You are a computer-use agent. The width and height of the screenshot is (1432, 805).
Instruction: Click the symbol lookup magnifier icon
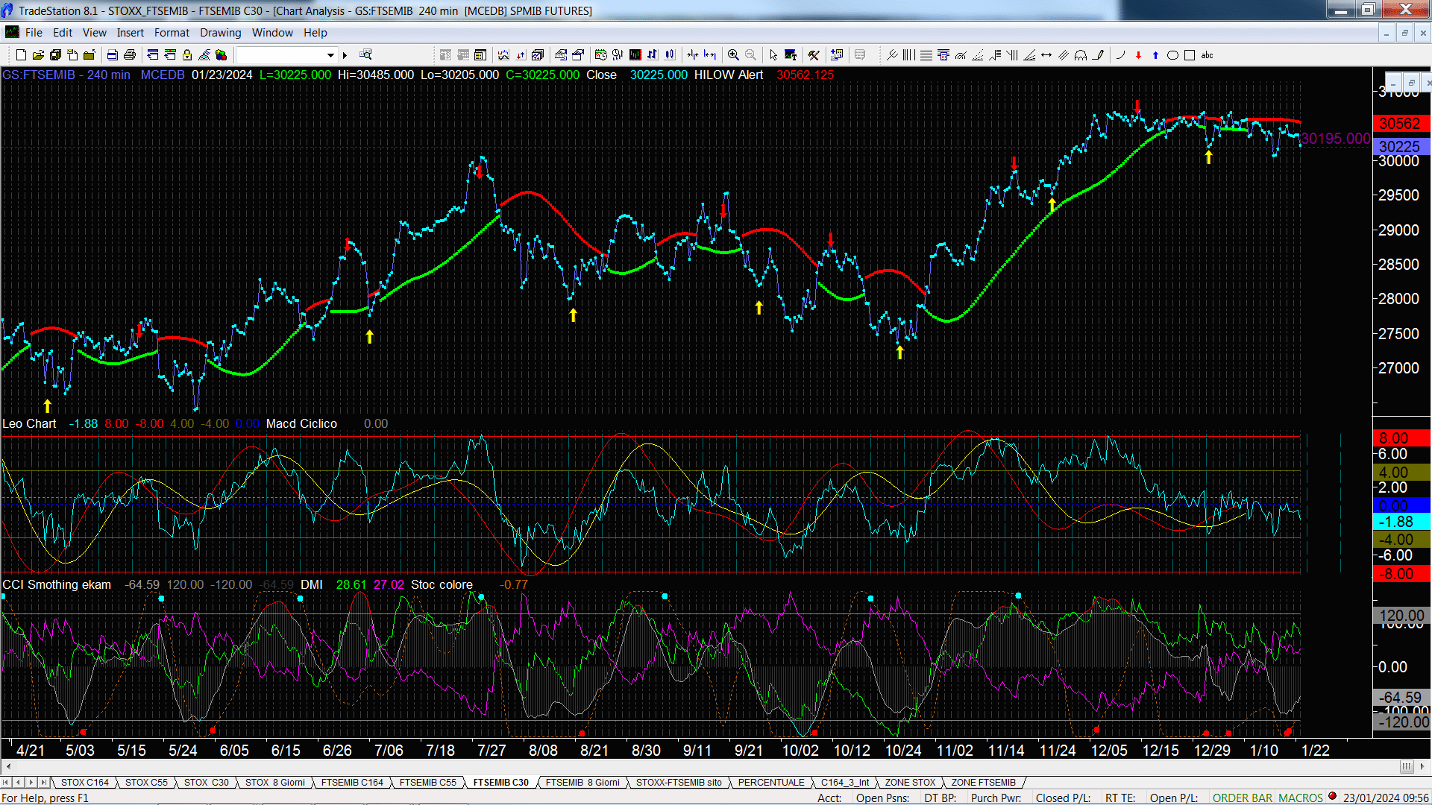pos(365,54)
